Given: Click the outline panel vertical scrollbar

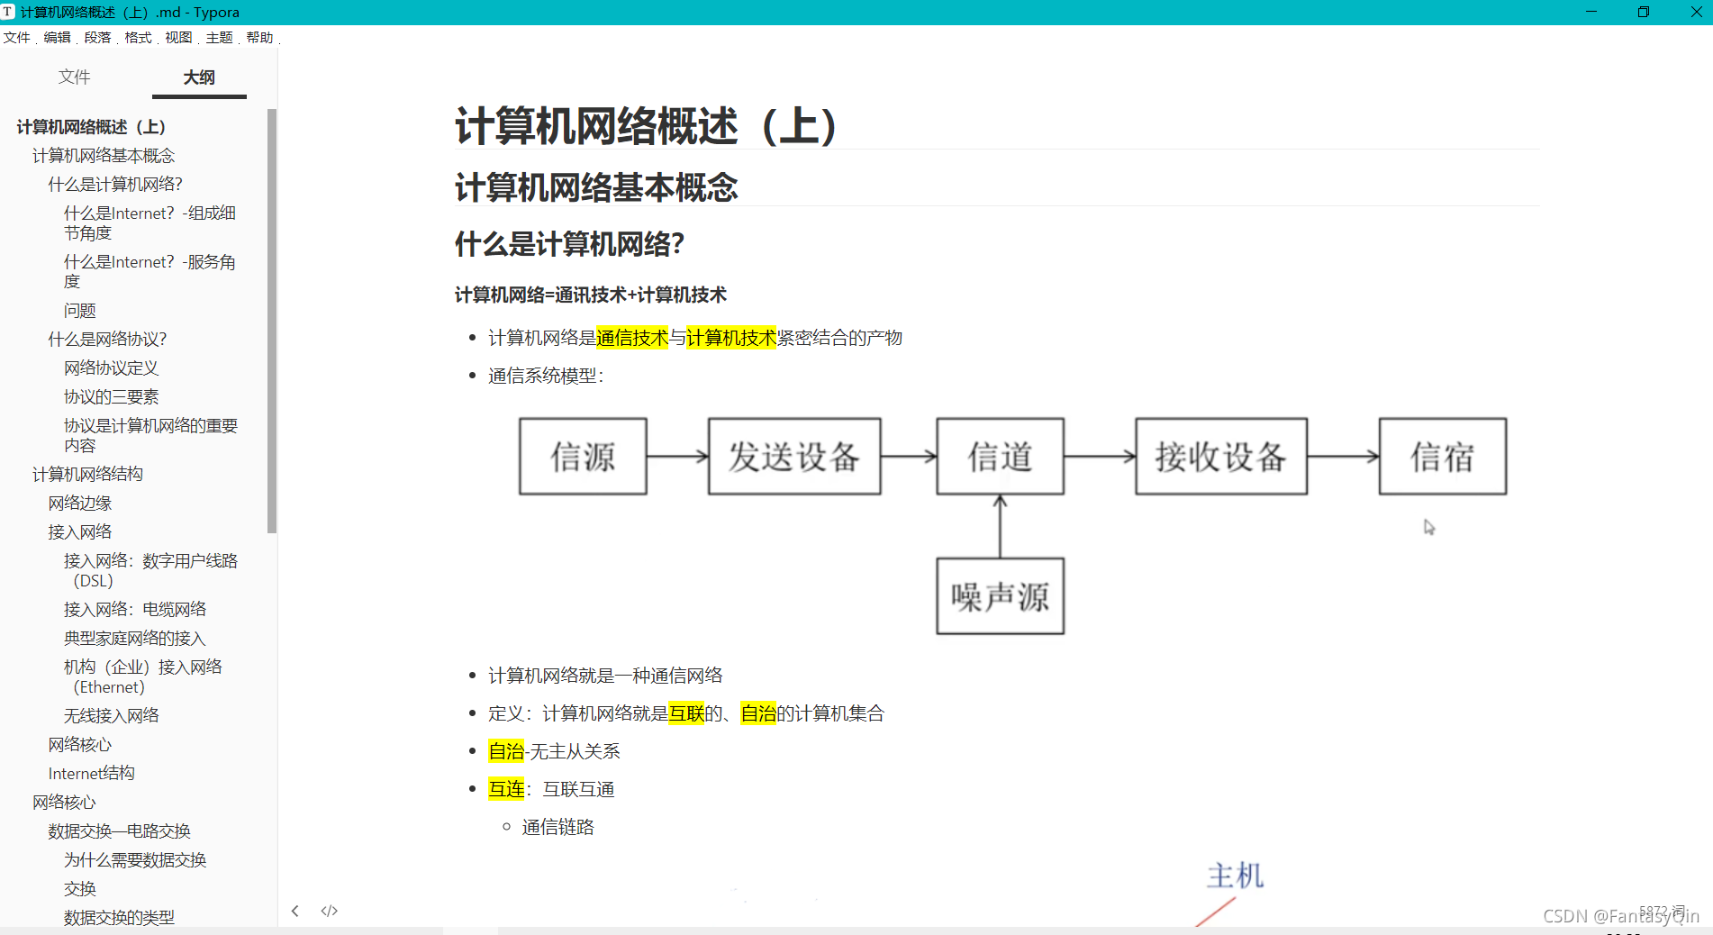Looking at the screenshot, I should (272, 321).
